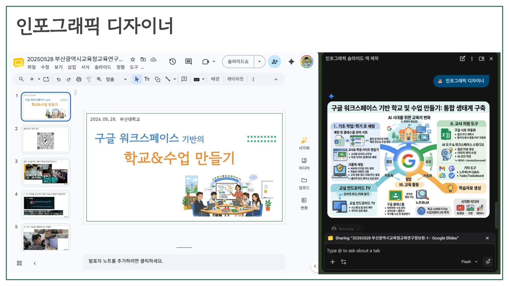The height and width of the screenshot is (286, 509).
Task: Add a new slide with the plus icon
Action: coord(32,79)
